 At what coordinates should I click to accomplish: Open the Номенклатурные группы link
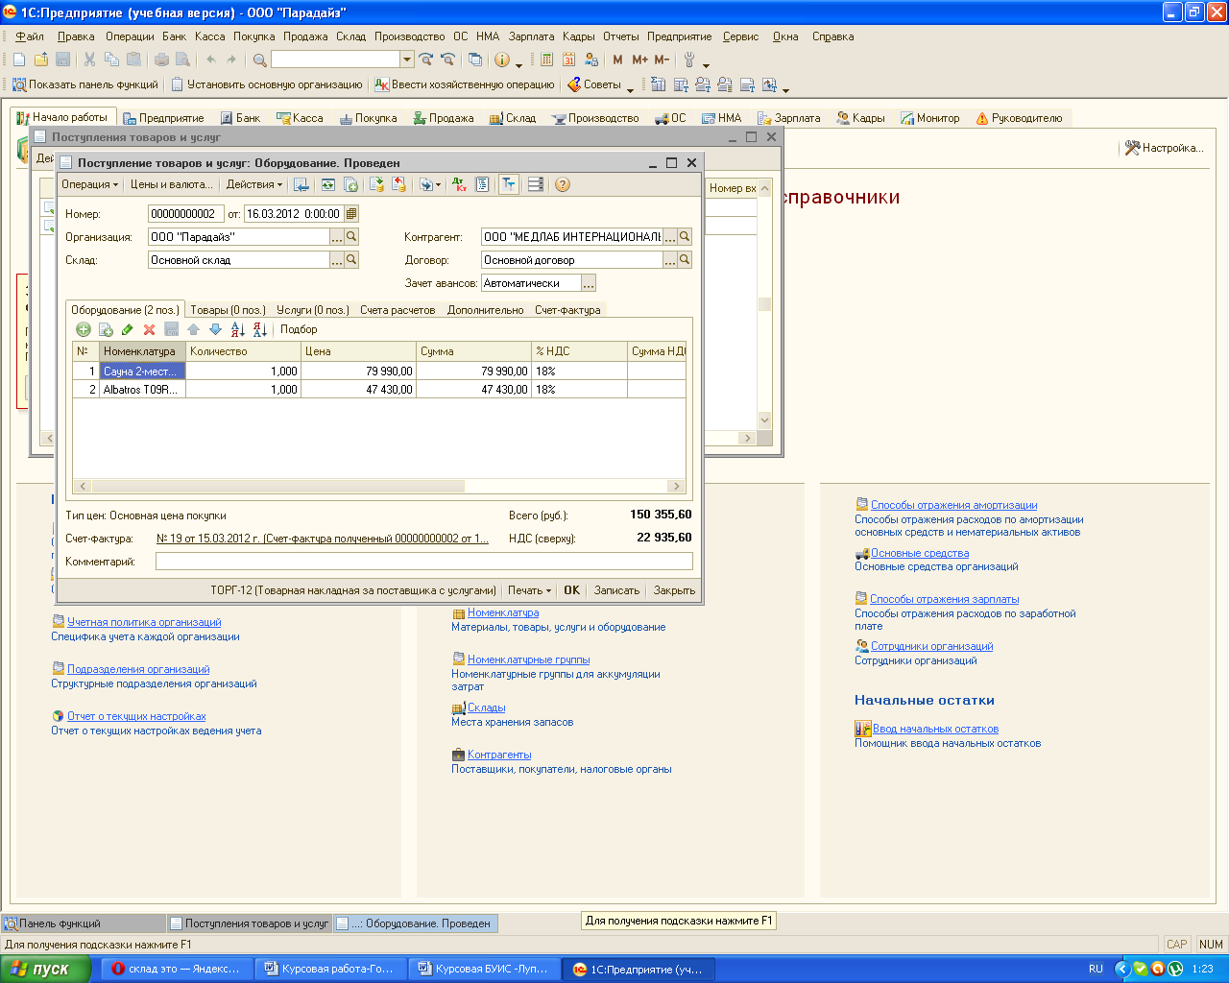(528, 659)
